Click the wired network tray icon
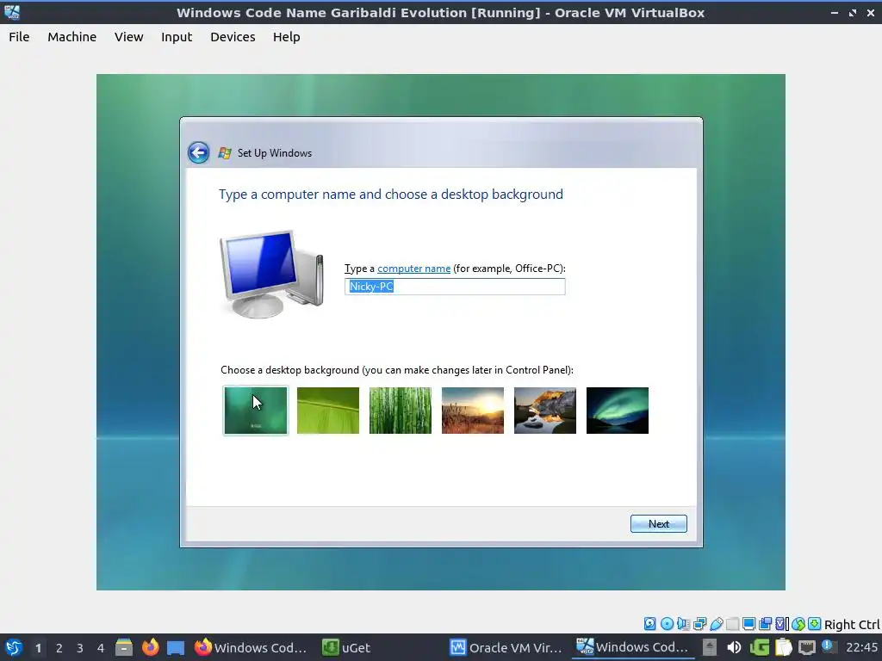Screen dimensions: 882x661 pyautogui.click(x=806, y=647)
